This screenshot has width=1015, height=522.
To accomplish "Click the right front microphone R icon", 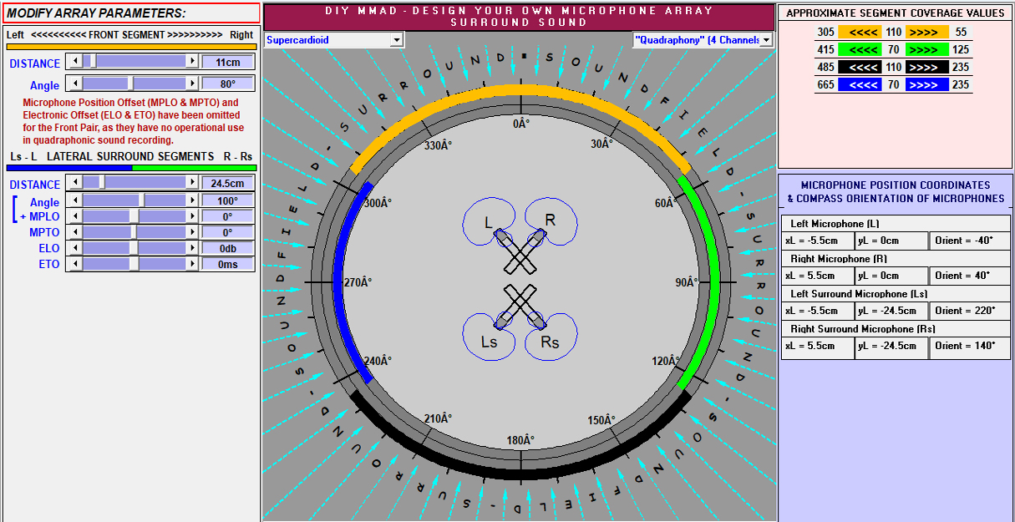I will (x=536, y=241).
